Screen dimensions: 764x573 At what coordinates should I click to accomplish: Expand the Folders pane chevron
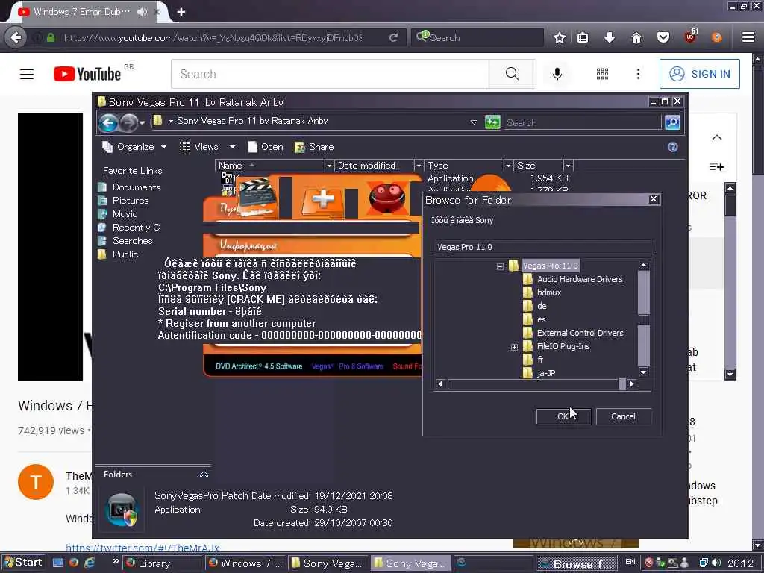click(204, 474)
